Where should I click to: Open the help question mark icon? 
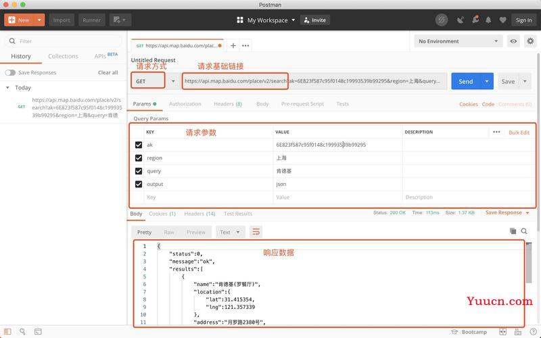(x=533, y=332)
